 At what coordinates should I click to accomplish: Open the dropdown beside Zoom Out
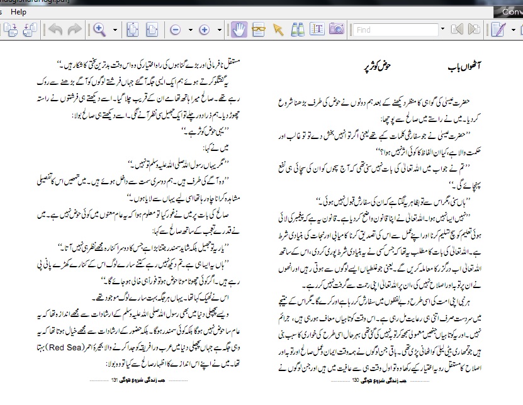tap(191, 30)
